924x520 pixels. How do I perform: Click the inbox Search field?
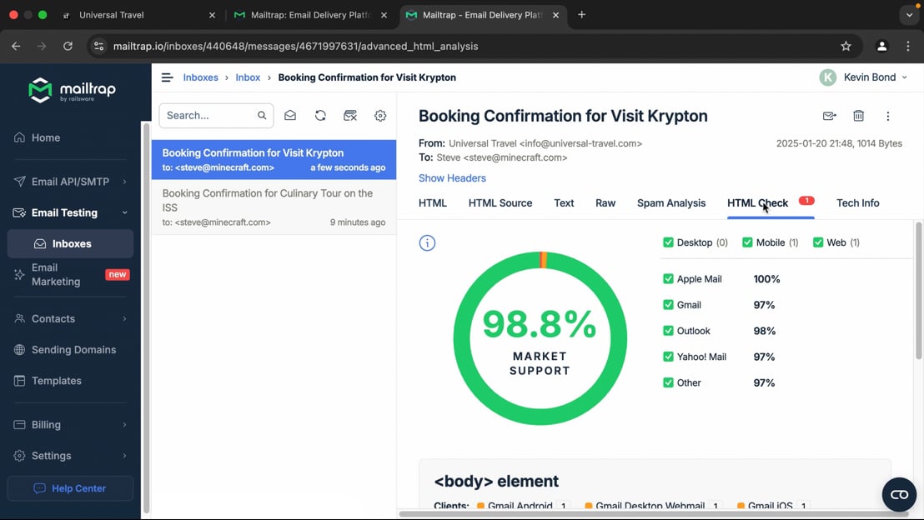[208, 116]
